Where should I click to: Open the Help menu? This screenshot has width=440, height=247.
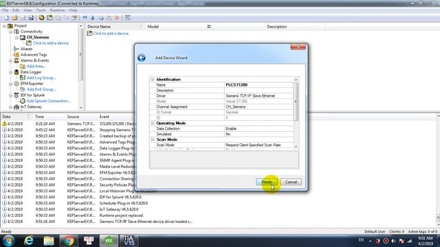tap(74, 10)
